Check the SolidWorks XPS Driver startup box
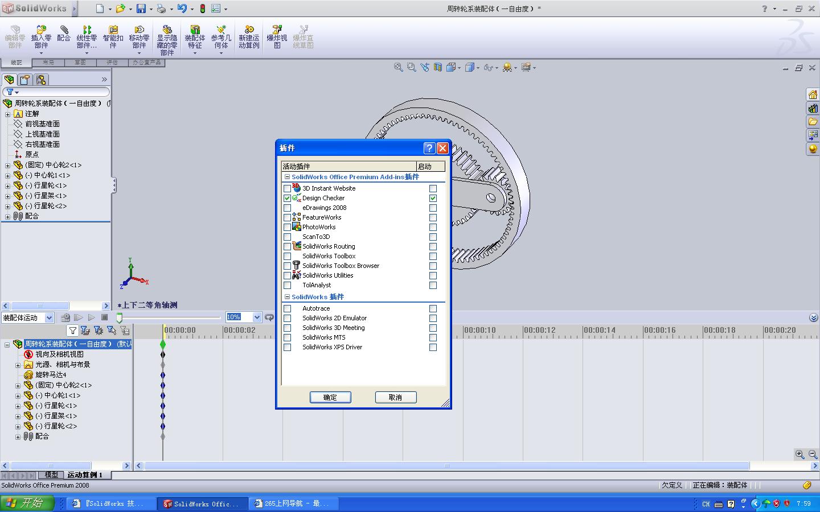Viewport: 820px width, 512px height. tap(433, 347)
